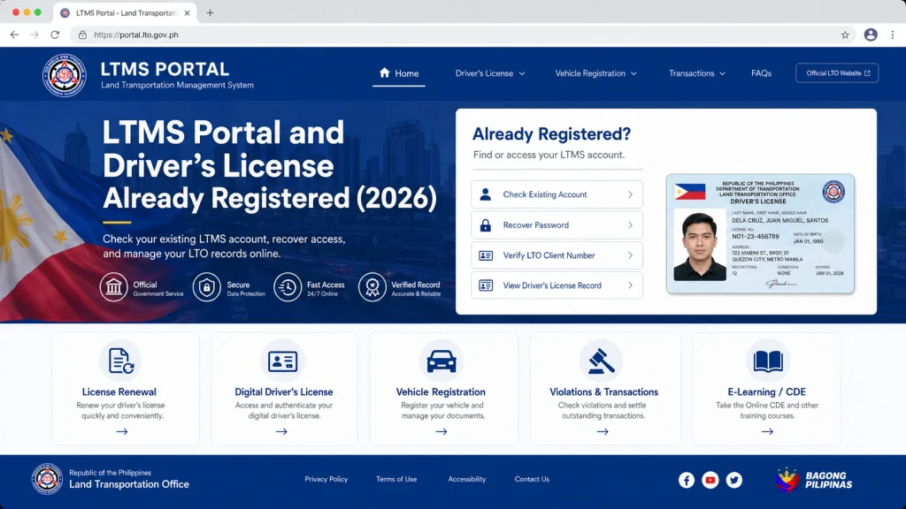Click the Bagong Pilipinas logo
The width and height of the screenshot is (906, 509).
(814, 480)
